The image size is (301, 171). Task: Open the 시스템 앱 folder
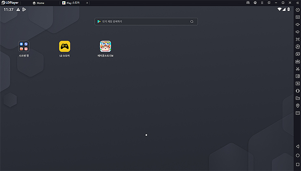click(24, 49)
